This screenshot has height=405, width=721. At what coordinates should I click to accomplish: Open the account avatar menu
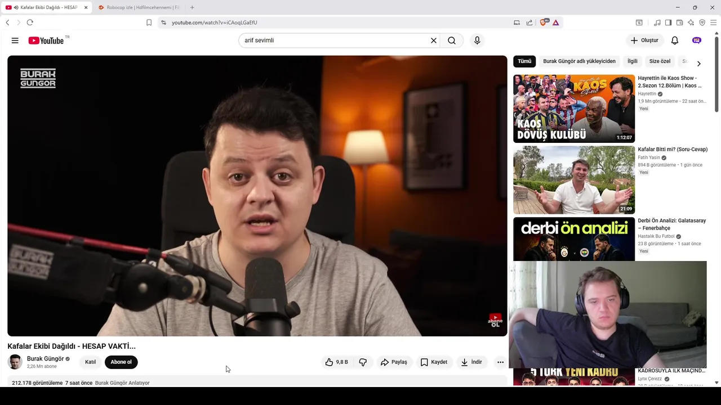click(697, 40)
